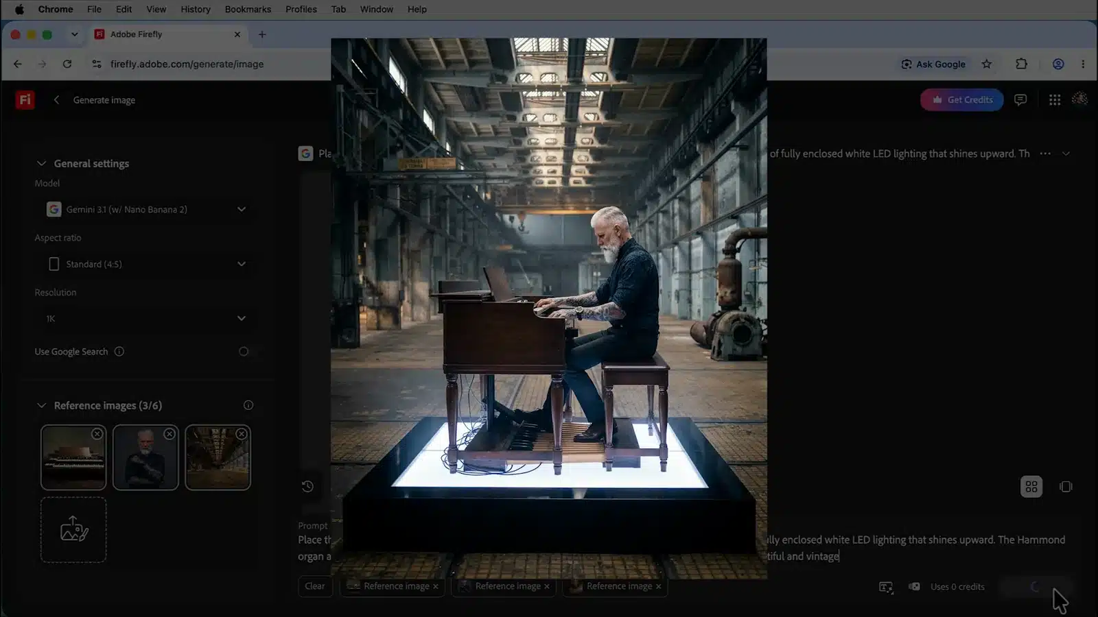Reload the Firefly page

click(67, 64)
